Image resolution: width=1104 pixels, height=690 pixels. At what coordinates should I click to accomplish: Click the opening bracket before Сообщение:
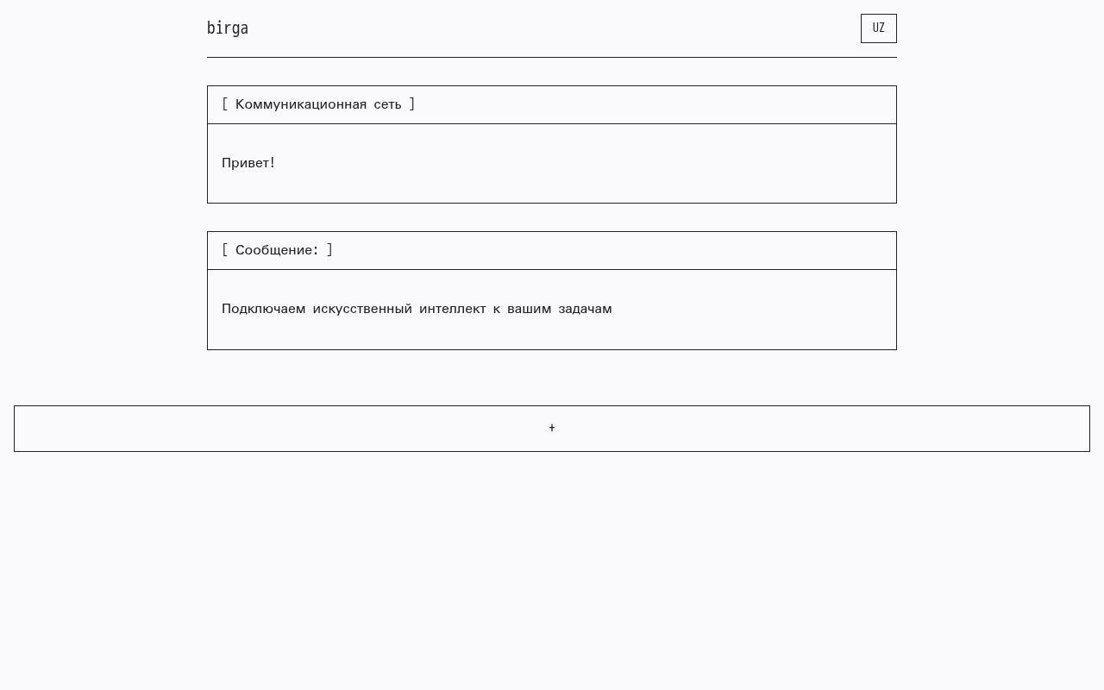point(225,250)
